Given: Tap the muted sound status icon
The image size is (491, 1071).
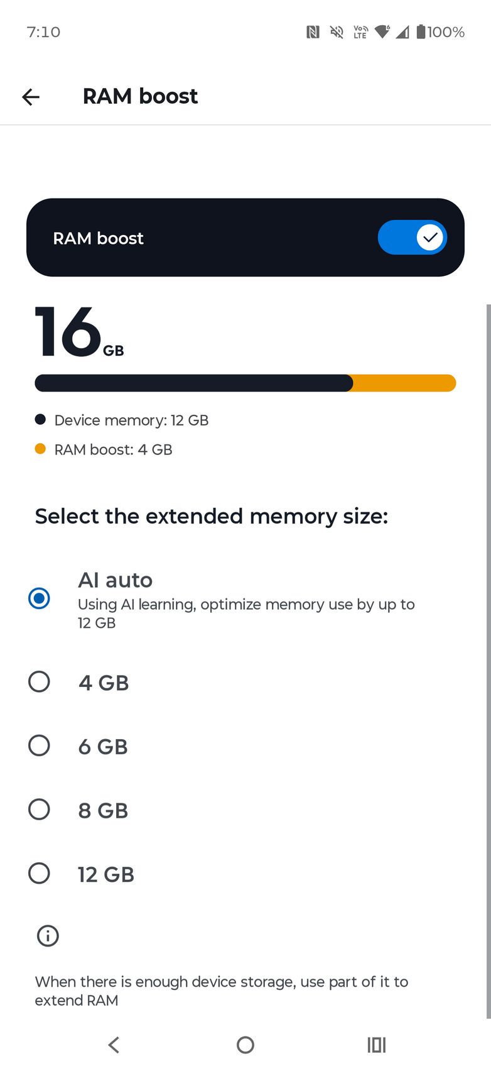Looking at the screenshot, I should [x=337, y=32].
